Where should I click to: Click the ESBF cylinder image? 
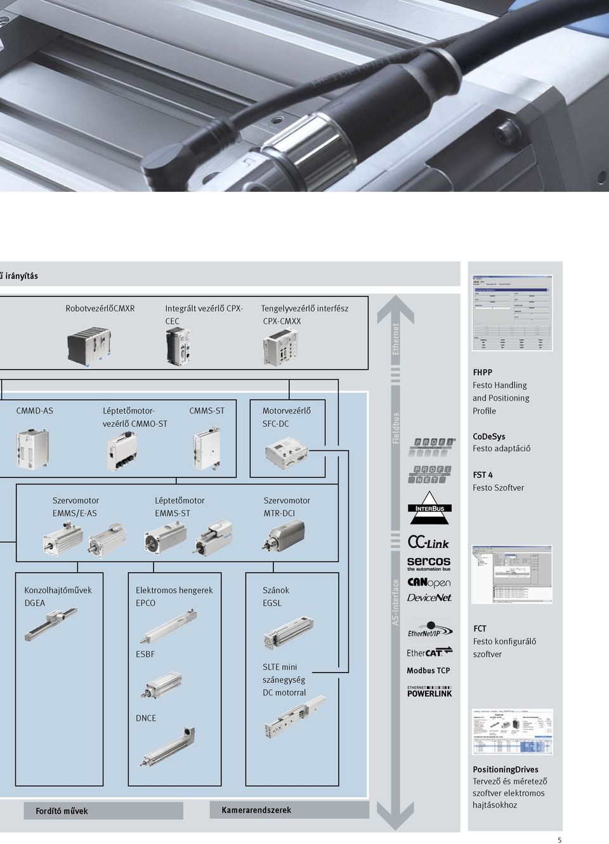[162, 686]
